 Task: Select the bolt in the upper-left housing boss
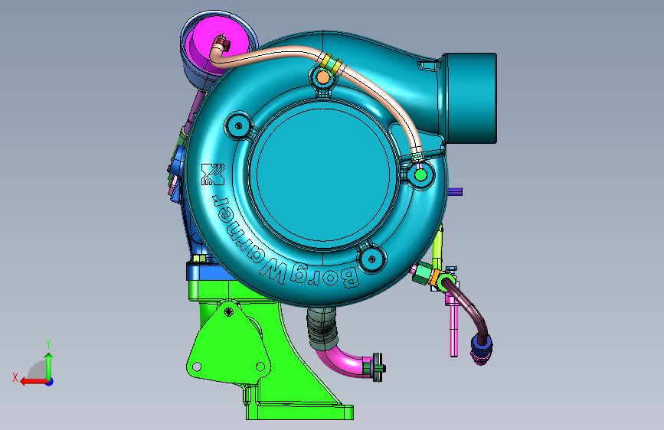pos(238,125)
